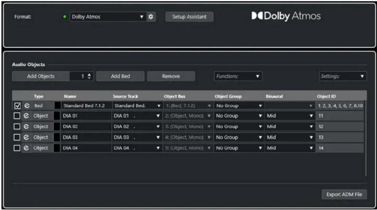Open the Setup Assistant
Screen dimensions: 377x210
point(189,16)
